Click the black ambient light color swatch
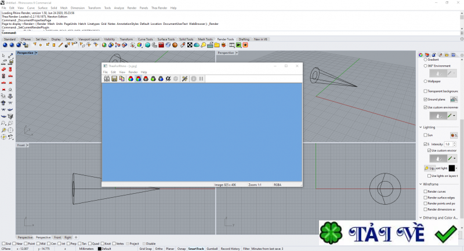This screenshot has height=251, width=464. [452, 168]
